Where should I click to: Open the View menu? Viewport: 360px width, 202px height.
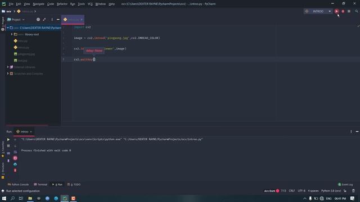coord(27,4)
